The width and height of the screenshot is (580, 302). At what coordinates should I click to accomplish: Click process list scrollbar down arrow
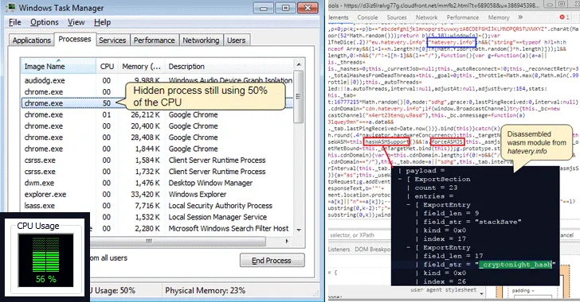[x=299, y=230]
